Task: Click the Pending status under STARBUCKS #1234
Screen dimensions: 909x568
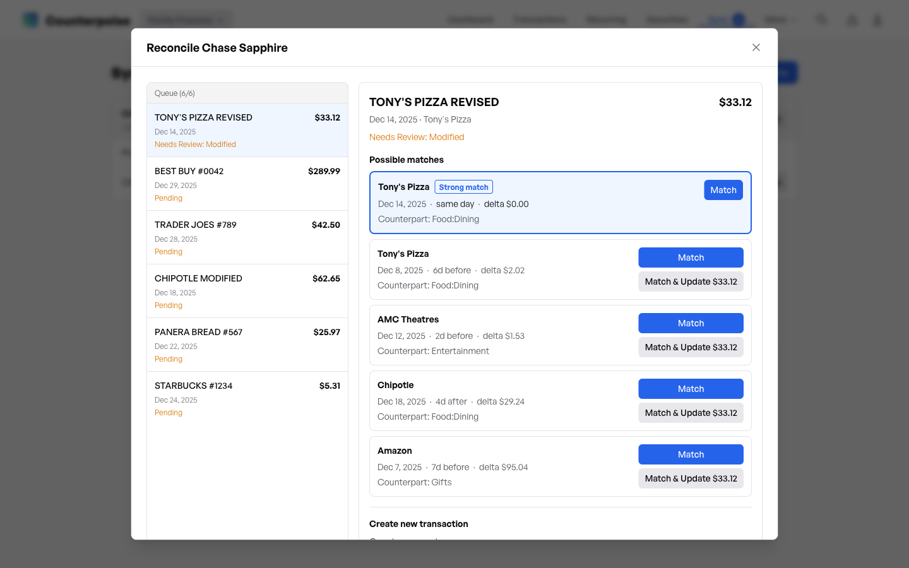Action: 169,413
